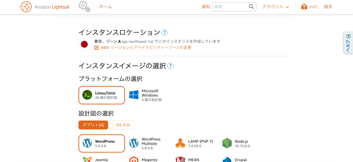Select the WordPress 5.9.3-8 blueprint

pyautogui.click(x=102, y=143)
